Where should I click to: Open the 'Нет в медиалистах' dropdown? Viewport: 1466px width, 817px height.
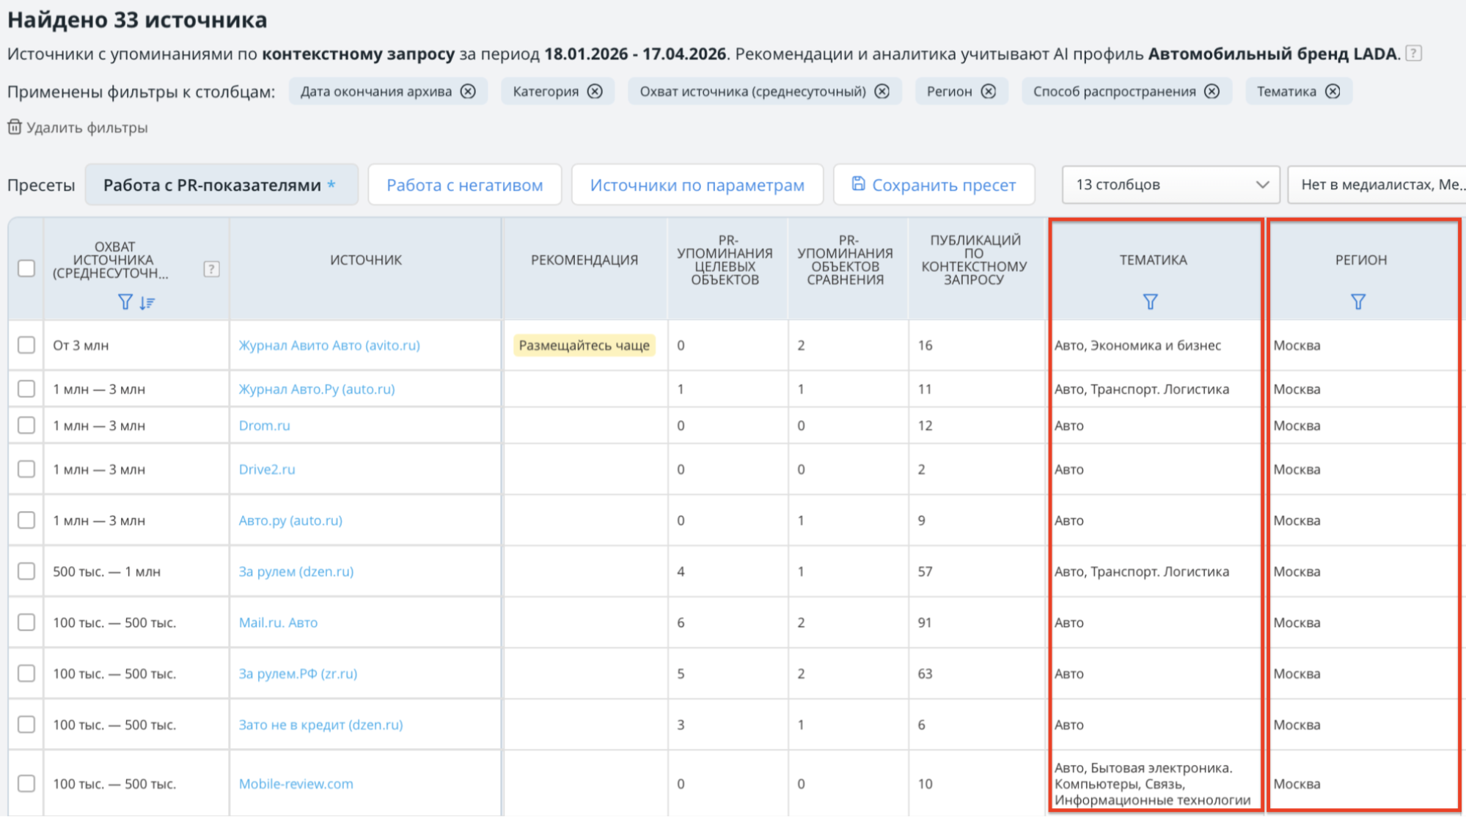coord(1377,185)
